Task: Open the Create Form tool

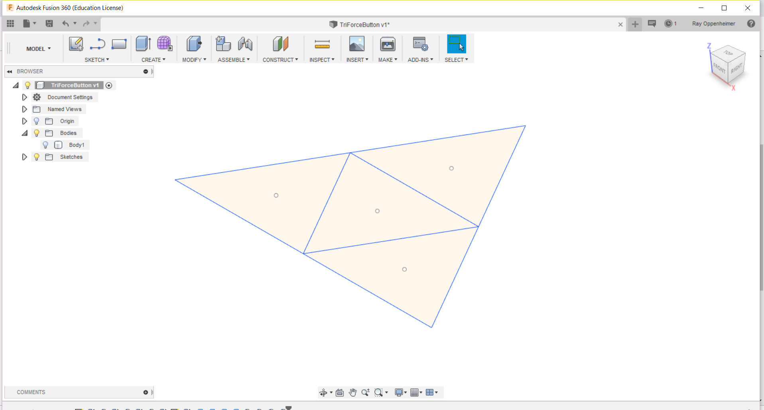Action: (x=164, y=44)
